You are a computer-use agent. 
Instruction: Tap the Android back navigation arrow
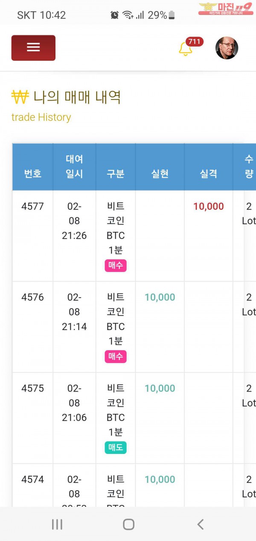point(200,524)
